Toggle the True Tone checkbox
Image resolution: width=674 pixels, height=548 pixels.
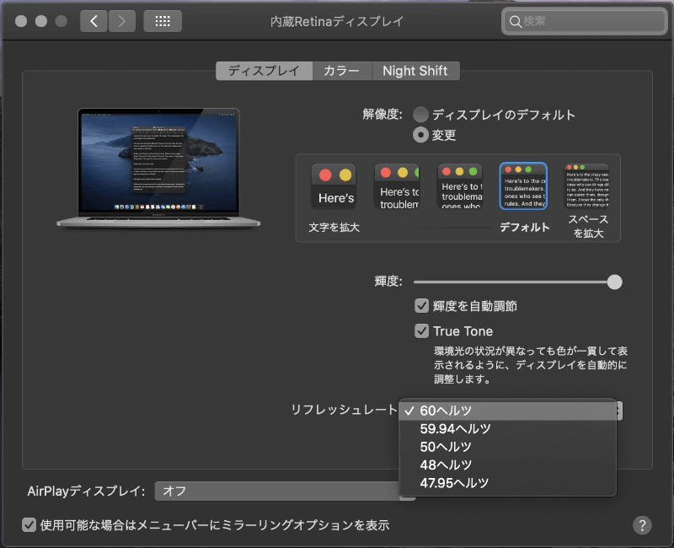point(422,330)
